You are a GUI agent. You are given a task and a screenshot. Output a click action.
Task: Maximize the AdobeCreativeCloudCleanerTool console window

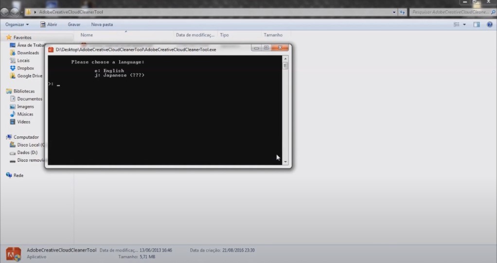coord(266,48)
